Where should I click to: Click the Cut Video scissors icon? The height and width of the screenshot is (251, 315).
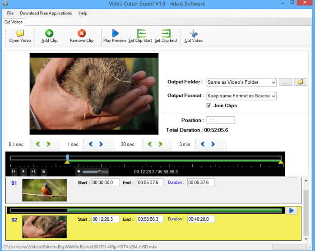click(x=193, y=33)
